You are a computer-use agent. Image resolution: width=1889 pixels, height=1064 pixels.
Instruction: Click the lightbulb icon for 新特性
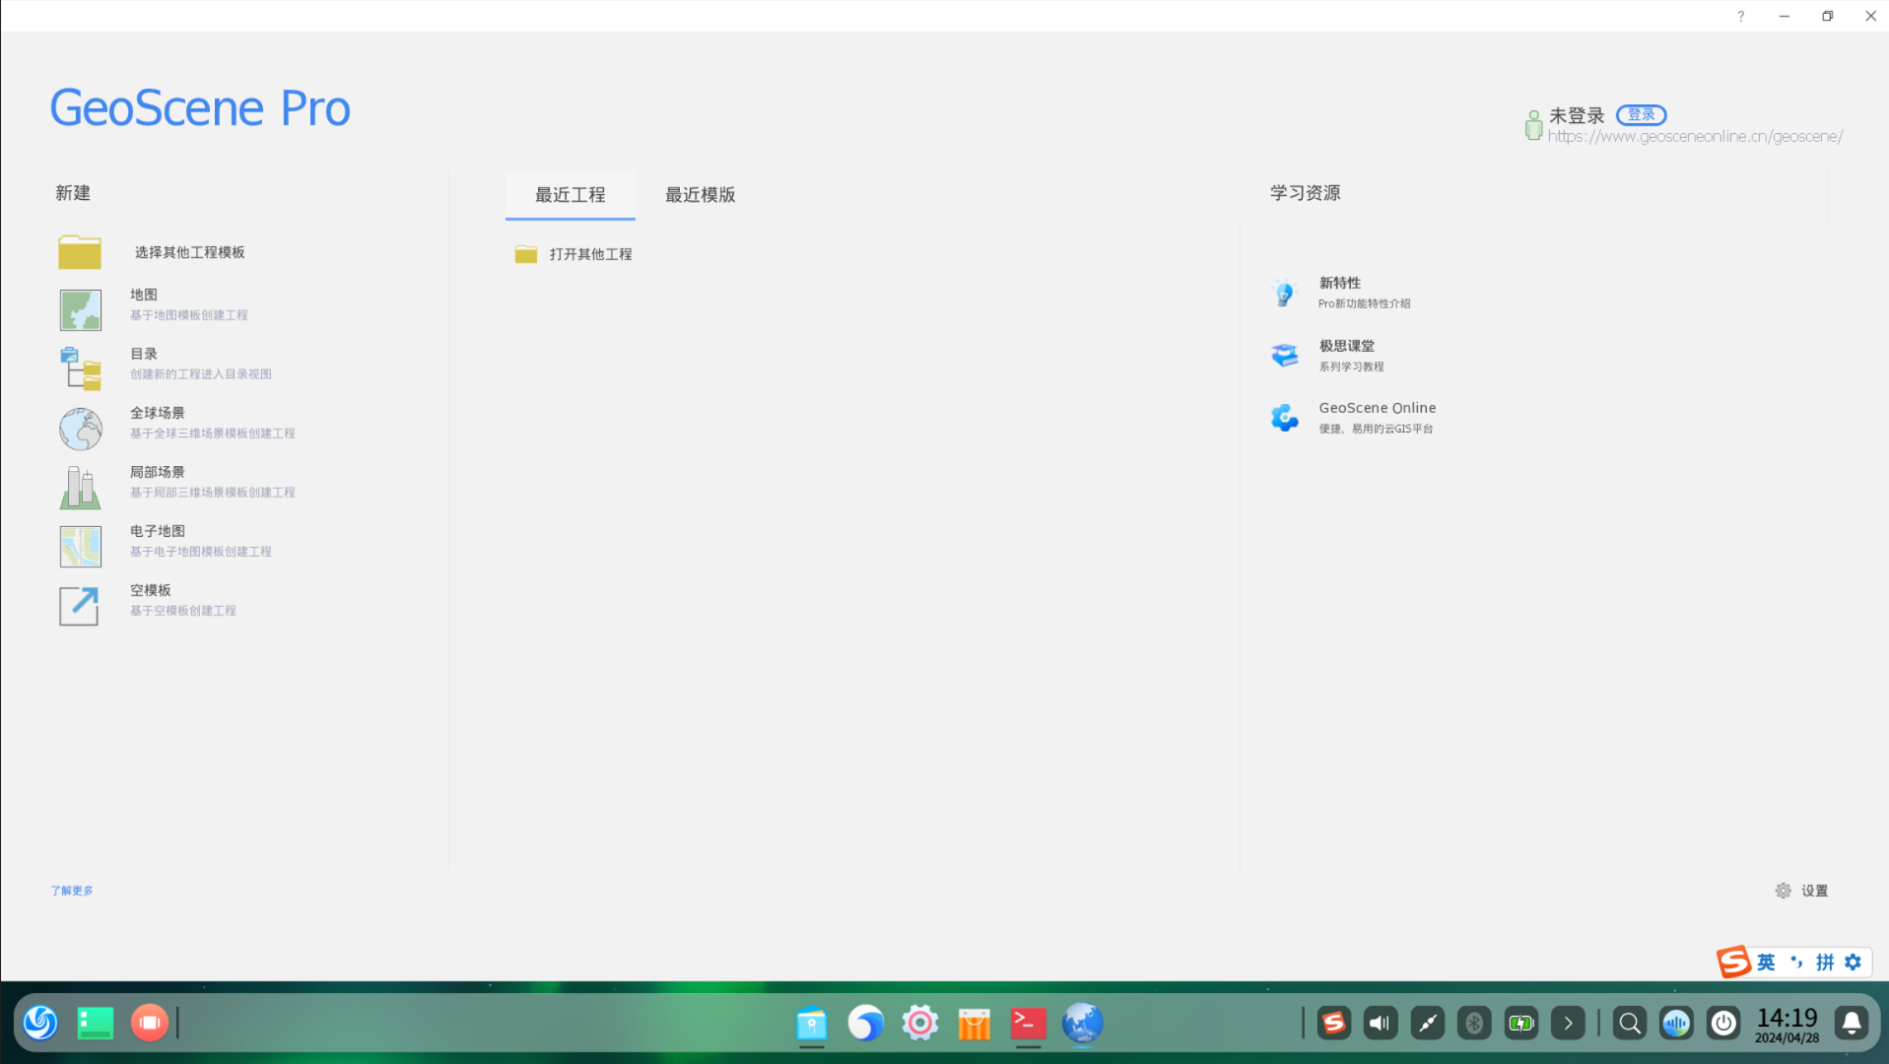[1283, 293]
